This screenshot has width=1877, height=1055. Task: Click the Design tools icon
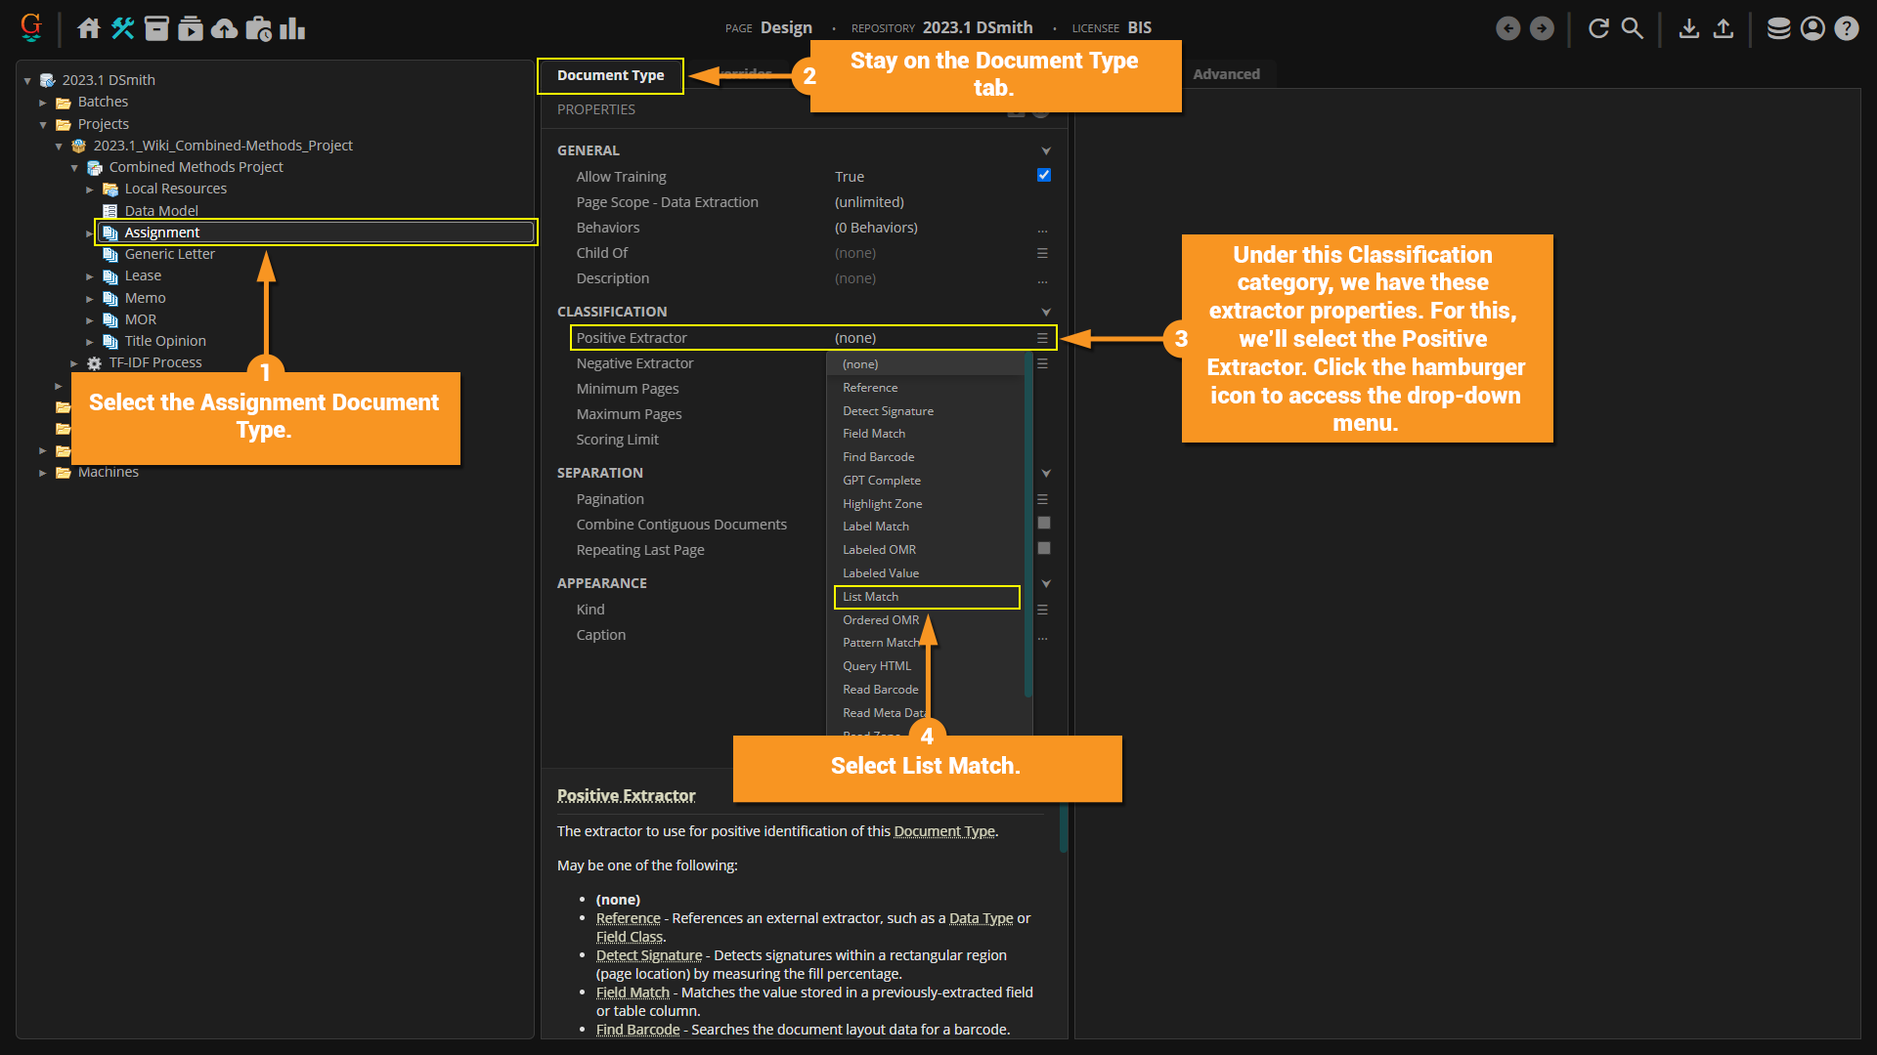[x=123, y=28]
